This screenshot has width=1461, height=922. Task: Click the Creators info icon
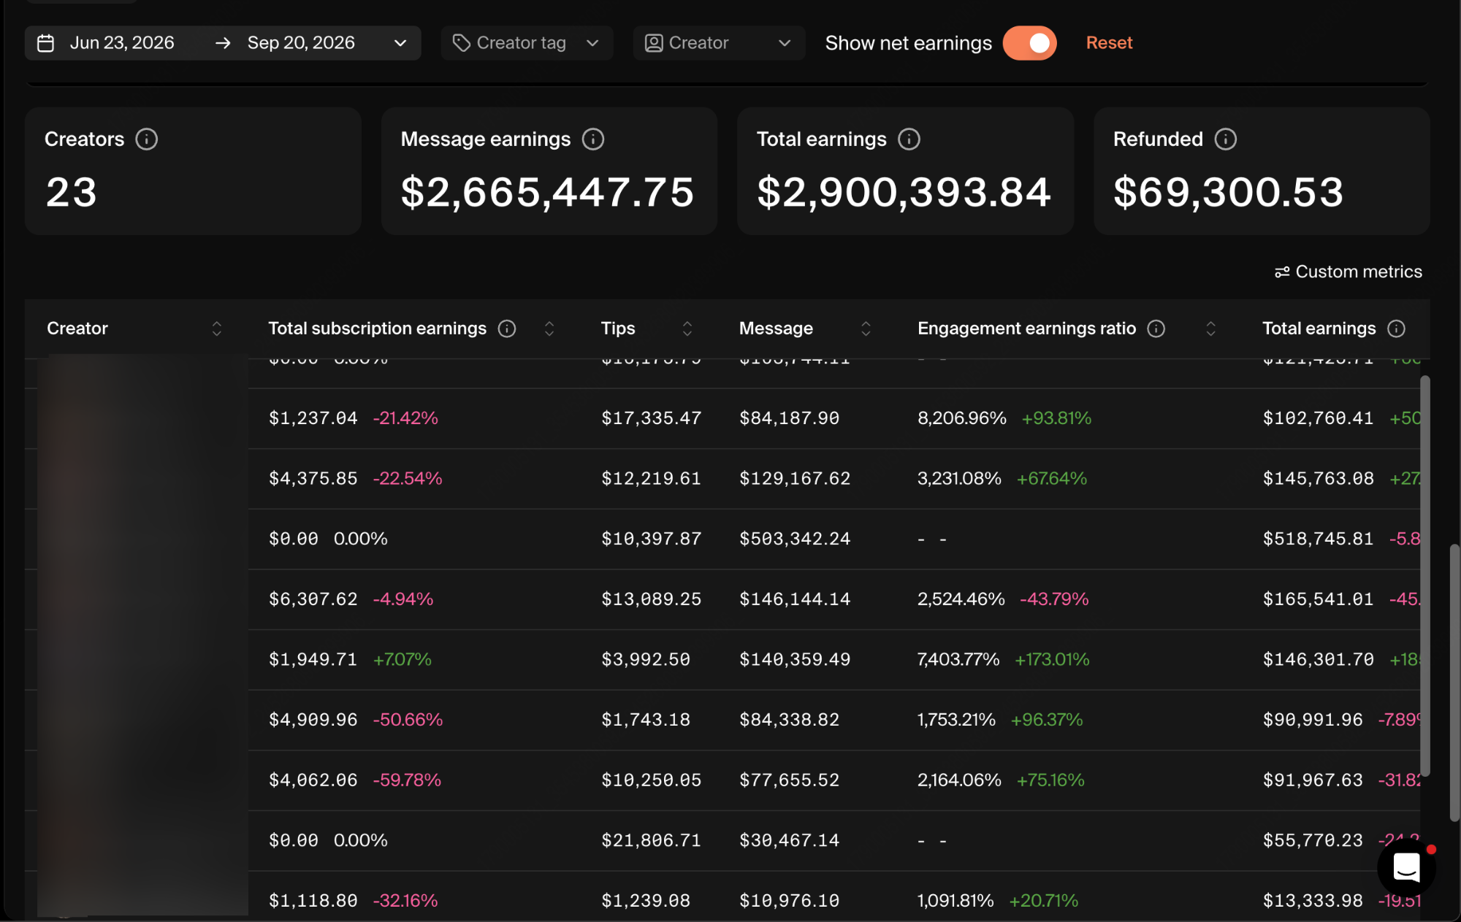146,139
